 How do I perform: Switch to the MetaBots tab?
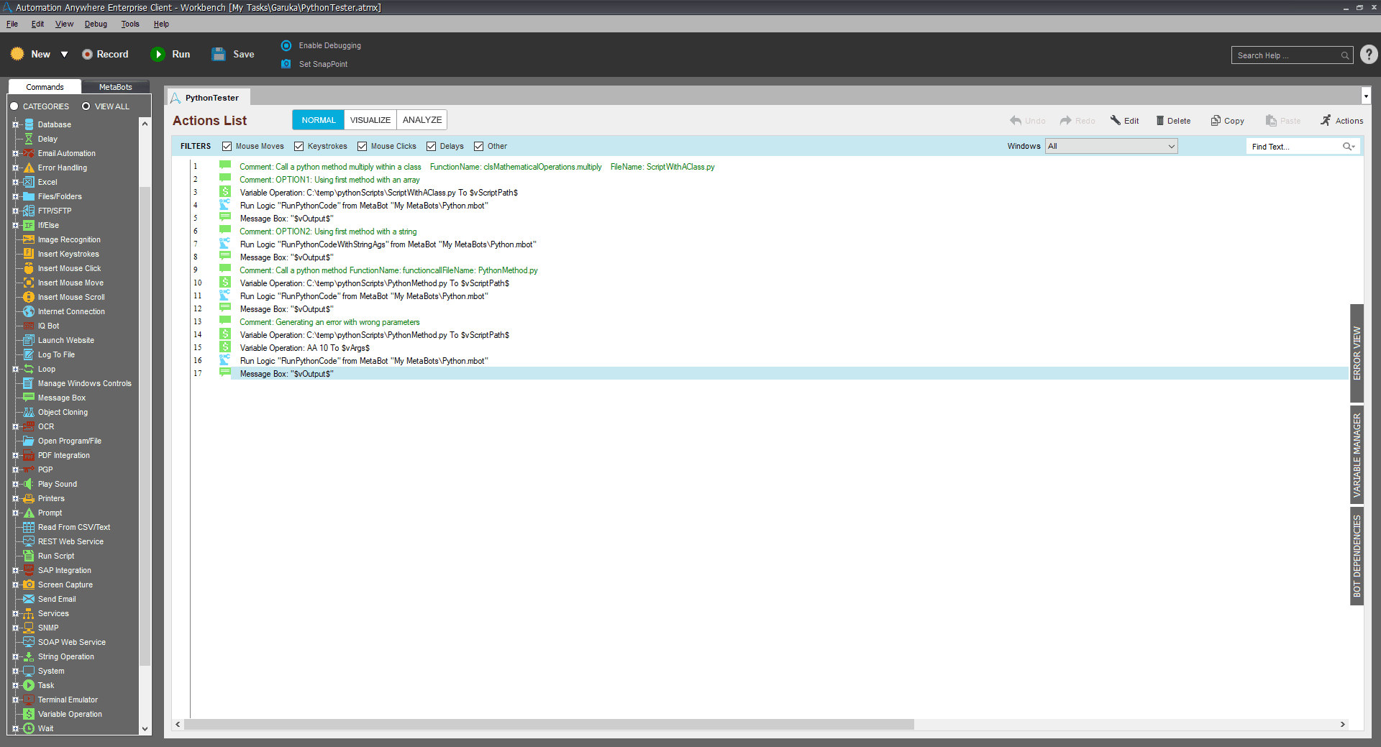(x=115, y=87)
